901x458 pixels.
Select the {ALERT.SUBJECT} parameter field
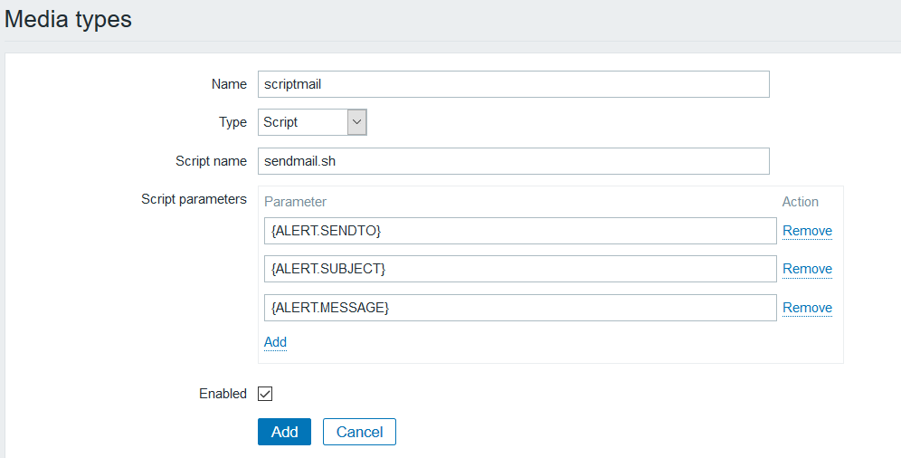[520, 269]
